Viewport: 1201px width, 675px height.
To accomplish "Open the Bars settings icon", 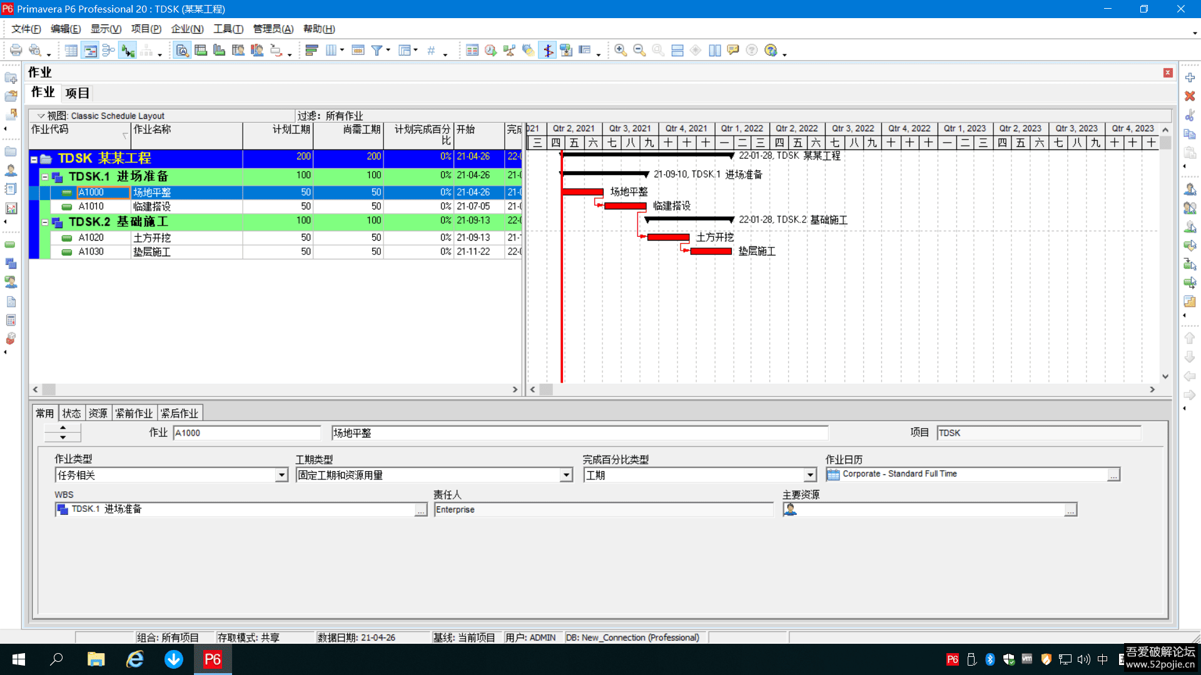I will tap(312, 51).
